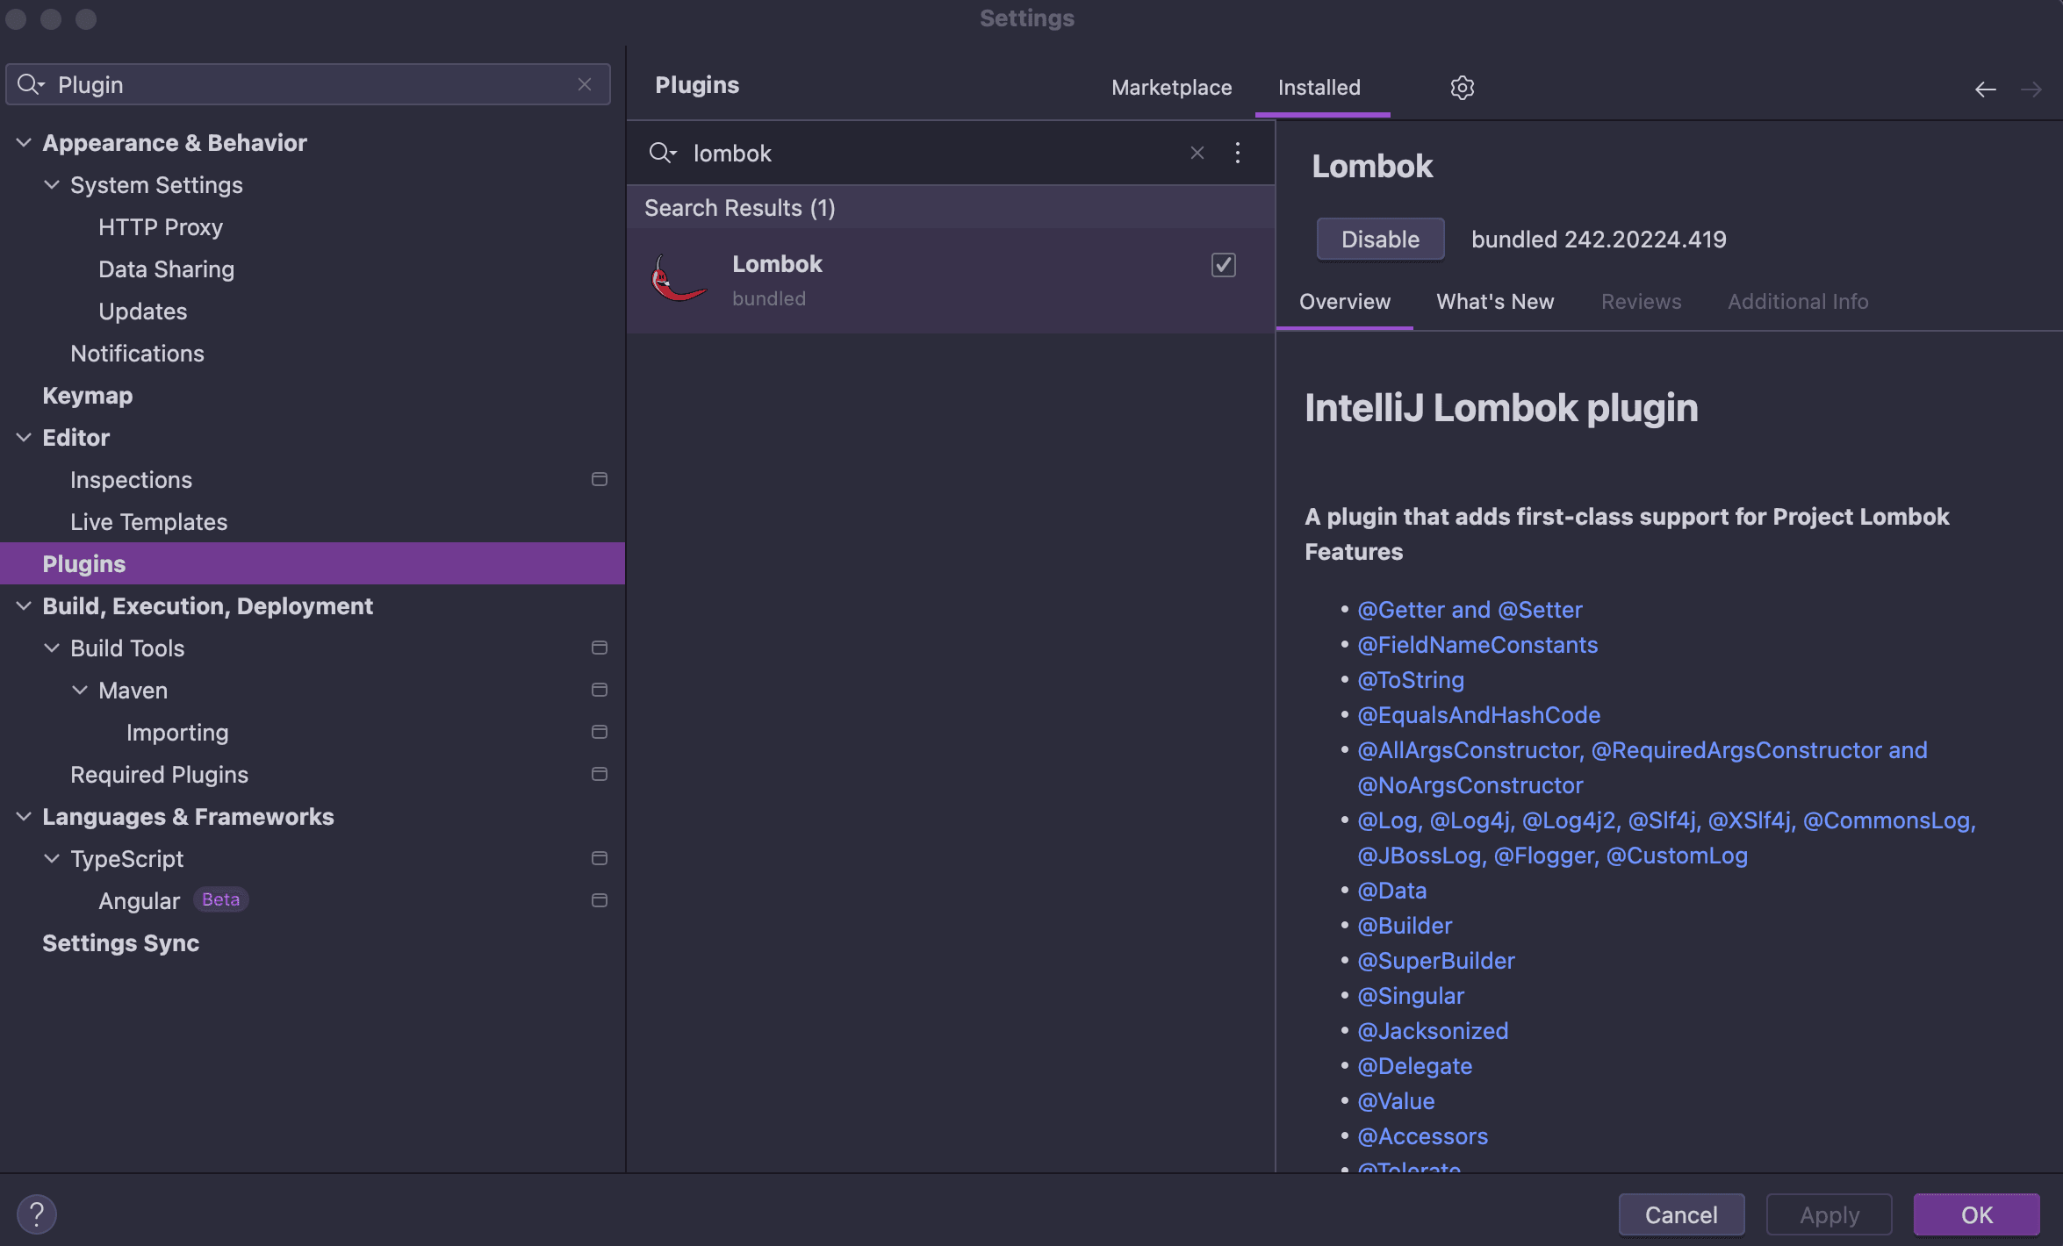Collapse the Editor section
The width and height of the screenshot is (2063, 1246).
point(24,437)
